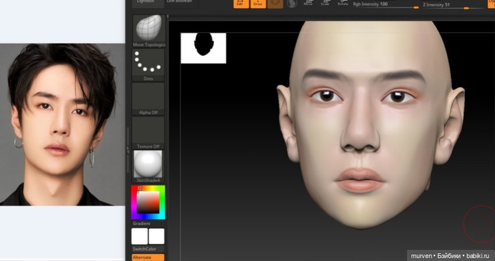Open the Move Topological brush selector
Viewport: 495px width, 261px height.
[149, 31]
